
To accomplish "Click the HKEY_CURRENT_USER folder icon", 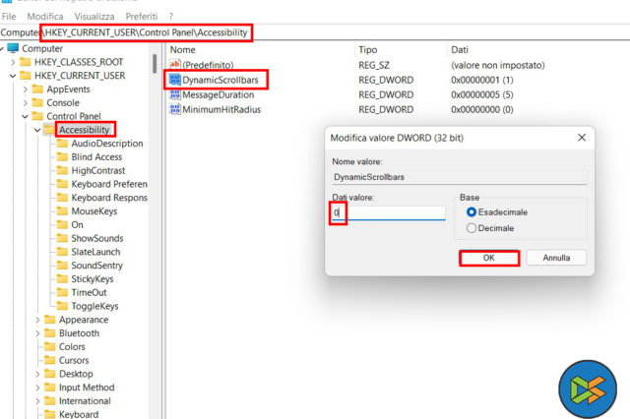I will point(26,76).
